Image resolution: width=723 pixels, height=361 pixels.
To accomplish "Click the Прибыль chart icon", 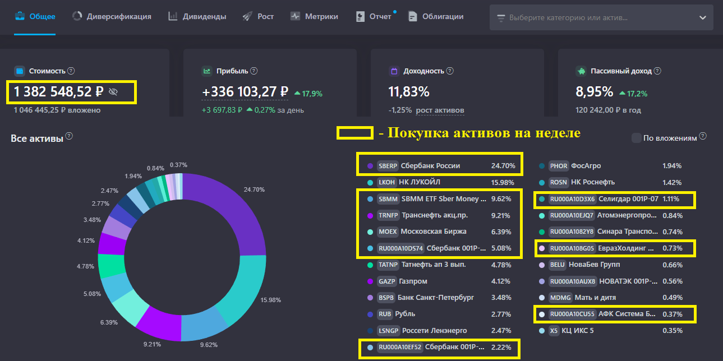I will pyautogui.click(x=207, y=71).
